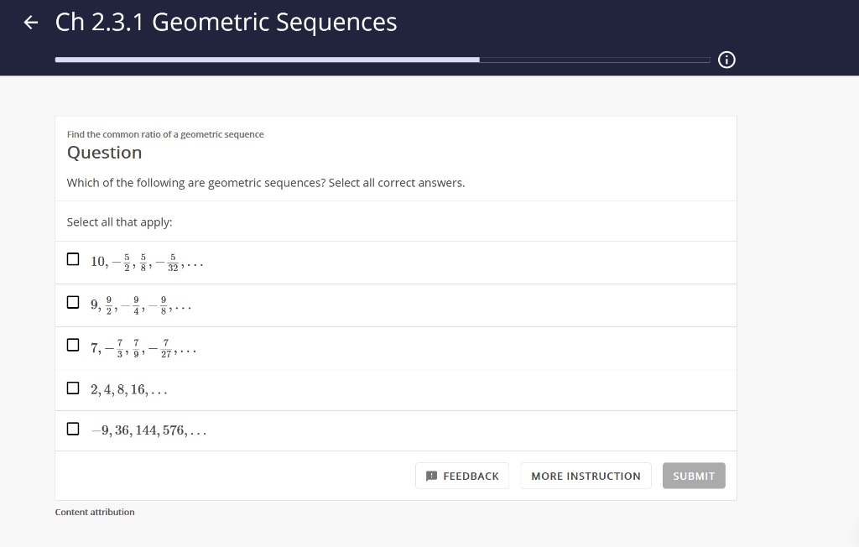Click the 'Find the common ratio' subtitle
This screenshot has width=859, height=547.
165,134
